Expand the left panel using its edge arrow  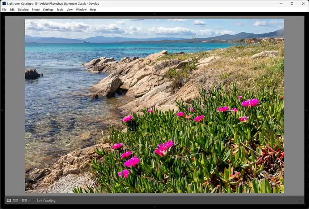coord(2,110)
